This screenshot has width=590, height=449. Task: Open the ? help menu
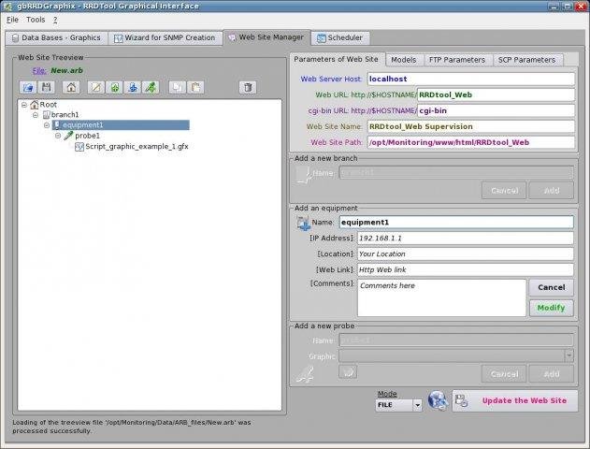(55, 20)
